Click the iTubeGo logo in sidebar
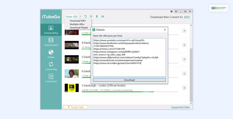Screen dimensions: 233x119 (51, 17)
